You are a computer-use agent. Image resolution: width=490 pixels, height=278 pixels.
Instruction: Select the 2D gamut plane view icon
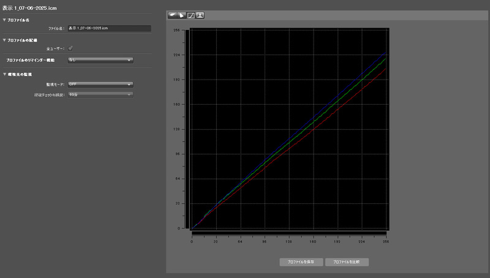172,15
